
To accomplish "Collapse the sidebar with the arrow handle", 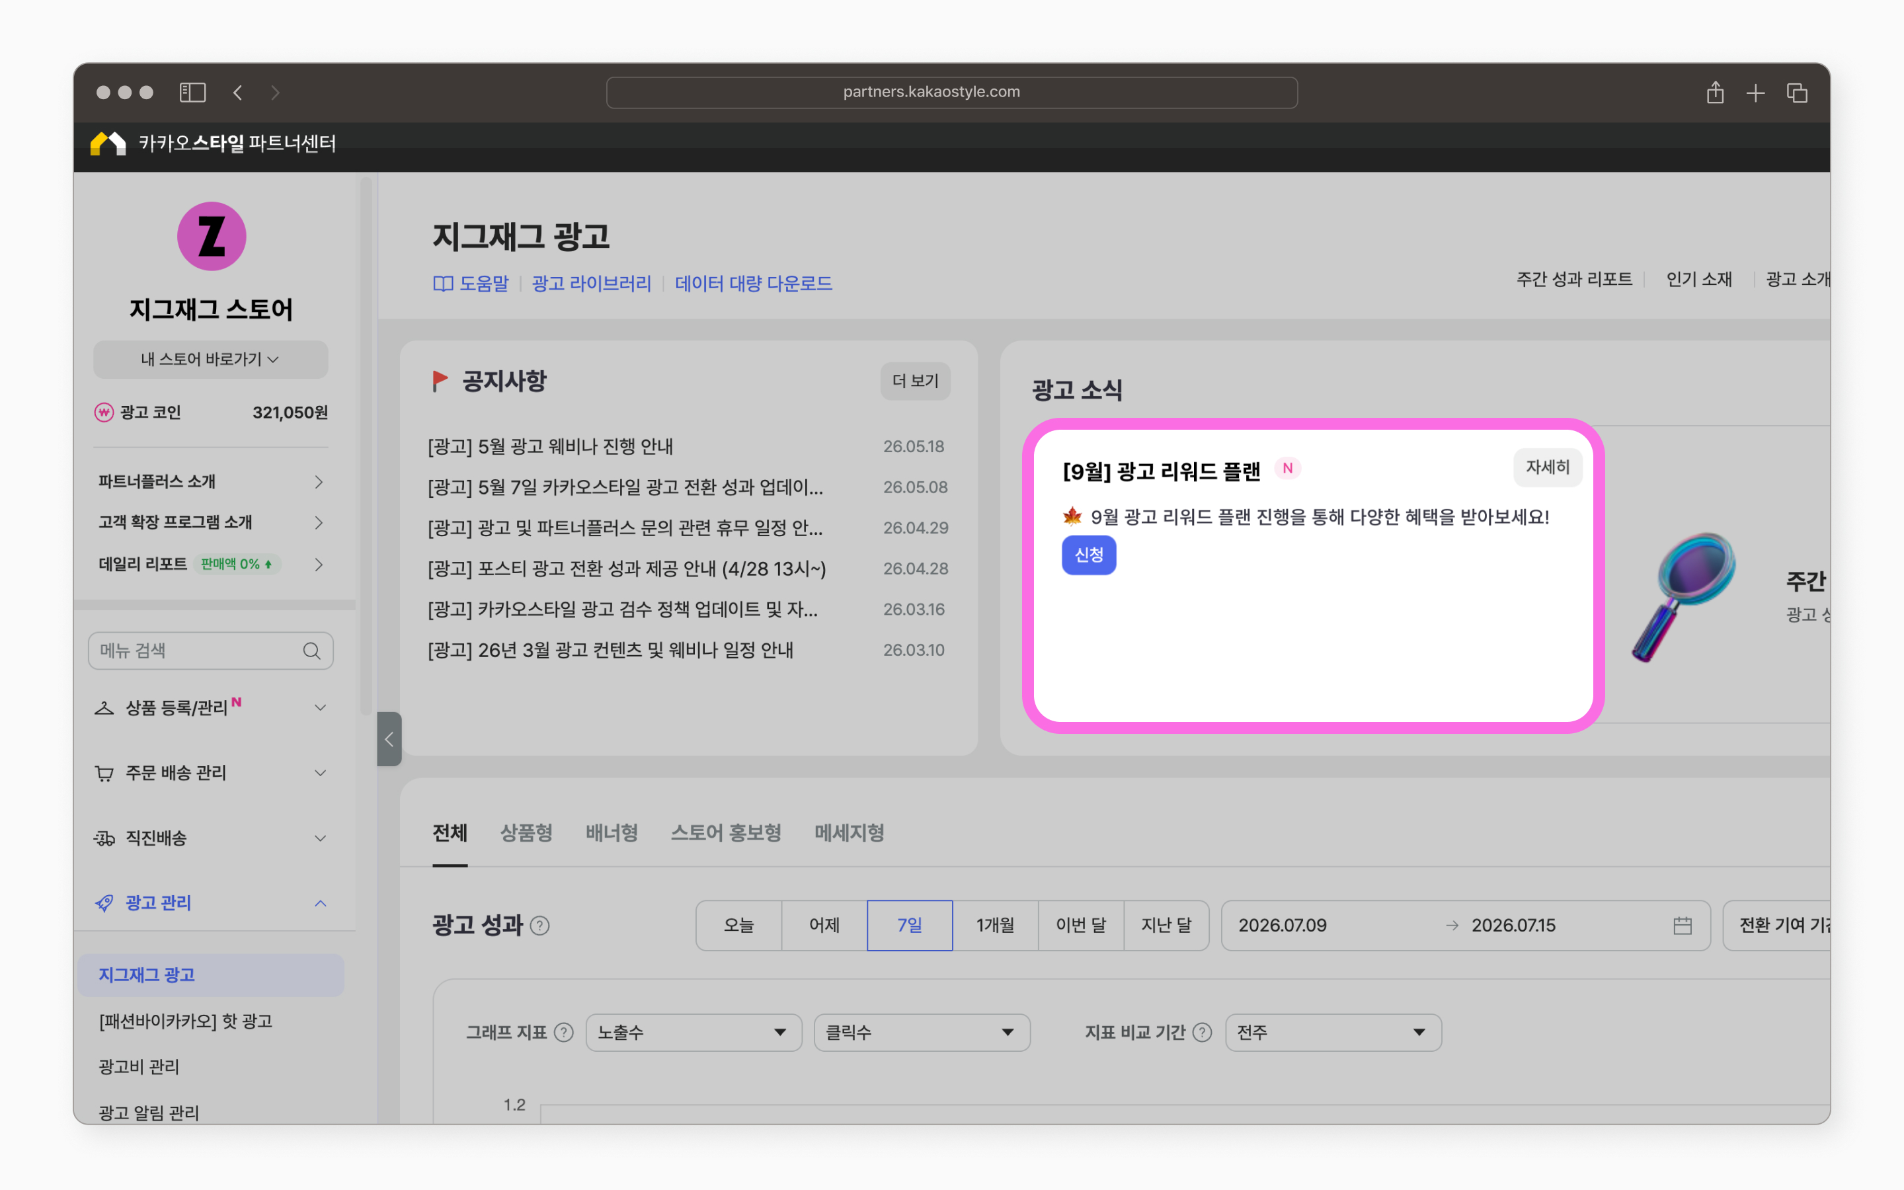I will (x=389, y=739).
